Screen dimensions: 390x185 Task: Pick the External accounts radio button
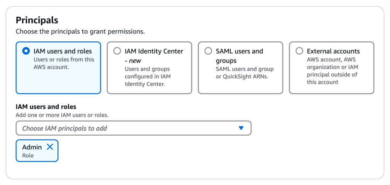coord(299,51)
